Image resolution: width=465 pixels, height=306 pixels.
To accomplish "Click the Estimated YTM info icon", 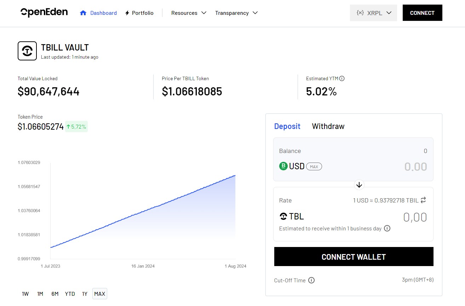I will tap(342, 78).
